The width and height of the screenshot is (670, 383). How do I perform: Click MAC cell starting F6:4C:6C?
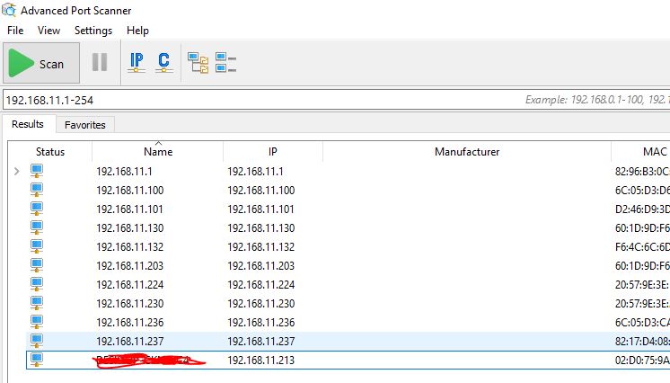pos(642,247)
